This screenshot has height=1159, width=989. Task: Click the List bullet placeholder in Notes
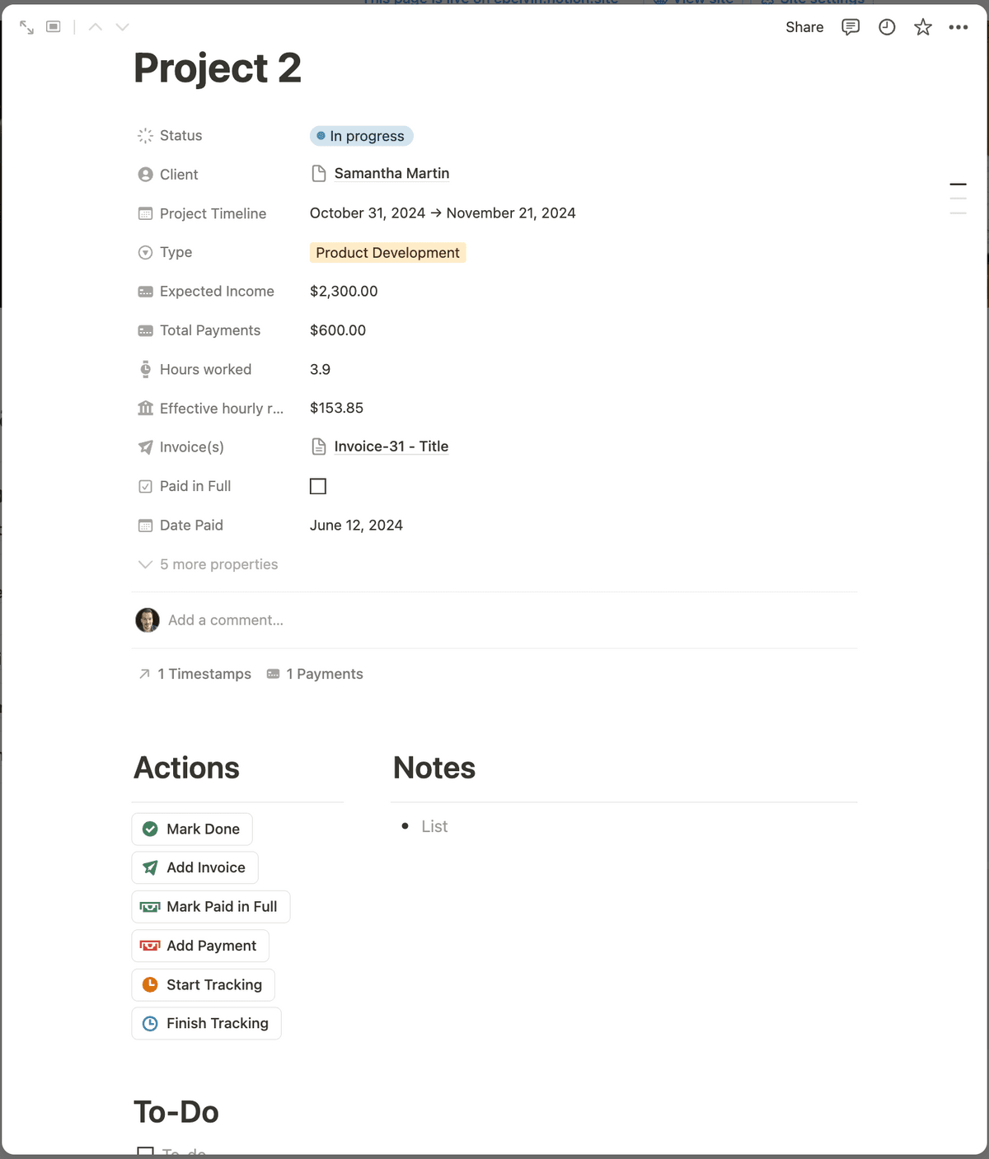point(434,826)
